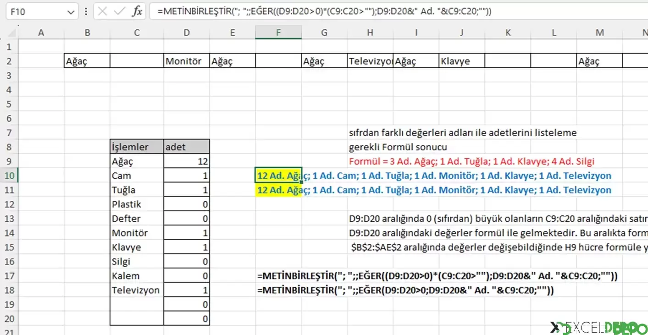Image resolution: width=648 pixels, height=335 pixels.
Task: Click the yellow result cell F11
Action: point(278,190)
